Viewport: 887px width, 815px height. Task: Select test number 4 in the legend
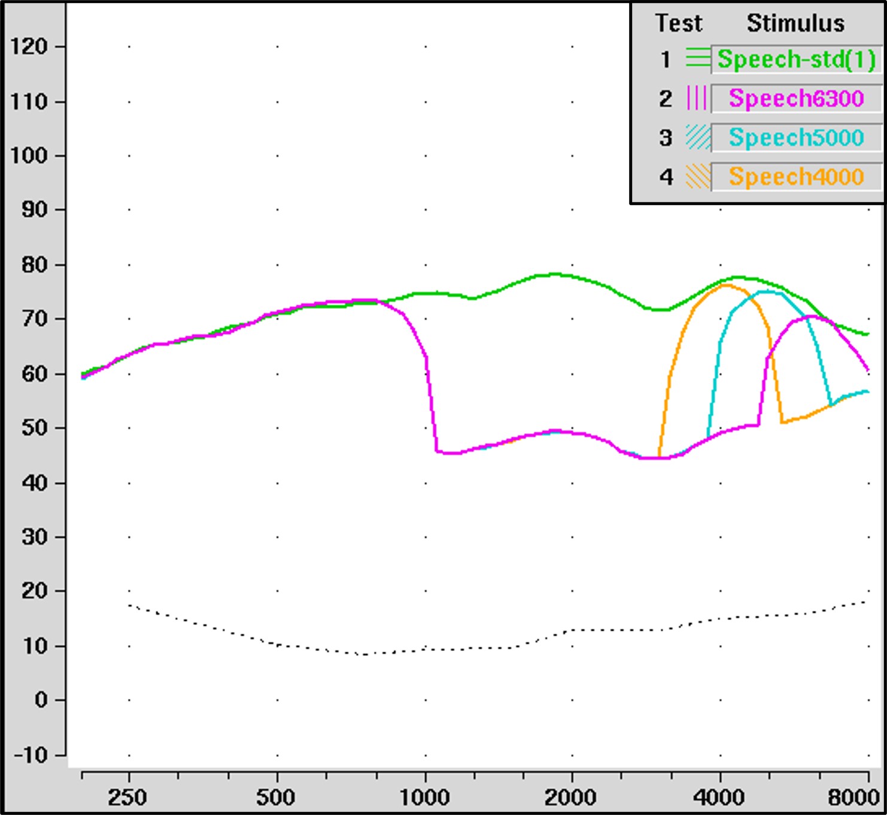coord(666,177)
